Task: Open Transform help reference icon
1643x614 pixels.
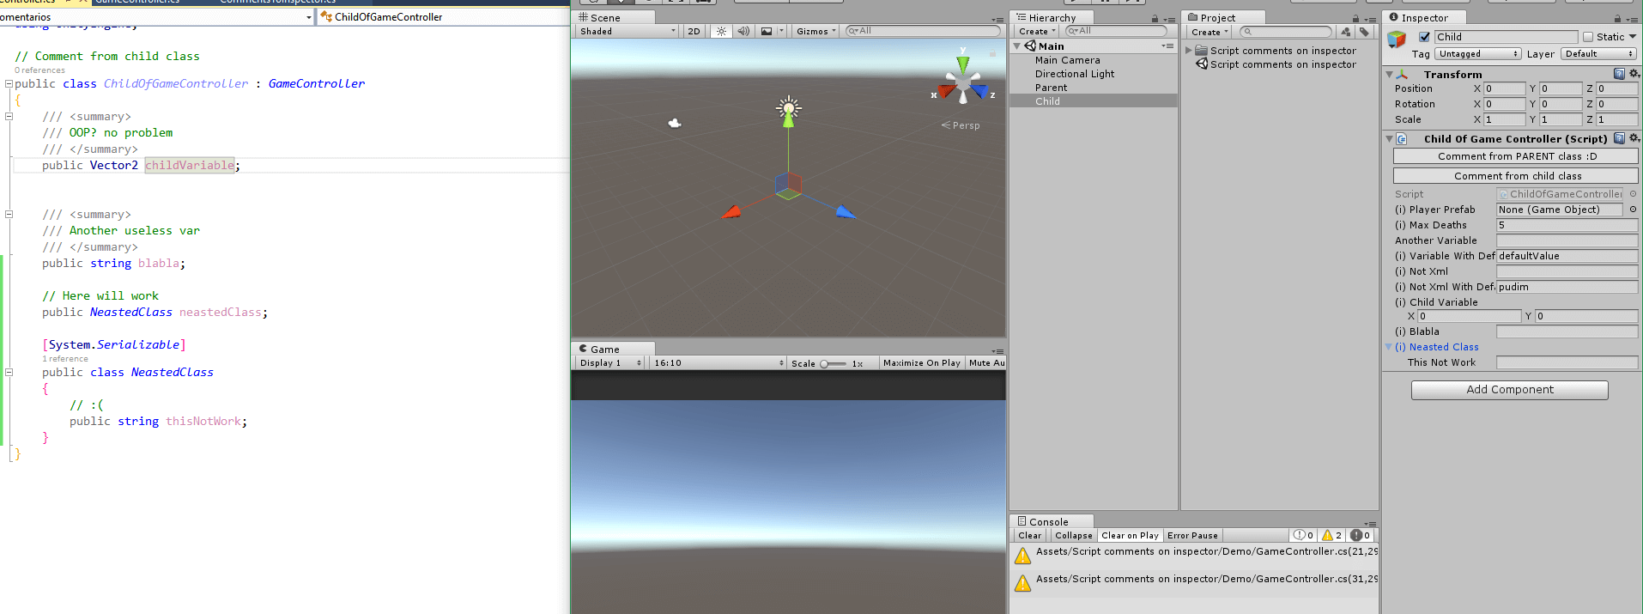Action: pyautogui.click(x=1619, y=74)
